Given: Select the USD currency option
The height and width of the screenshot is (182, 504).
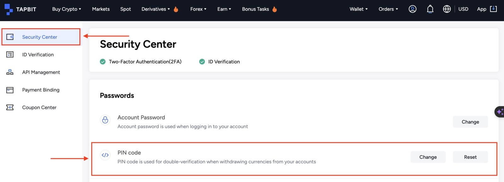Looking at the screenshot, I should click(x=463, y=9).
